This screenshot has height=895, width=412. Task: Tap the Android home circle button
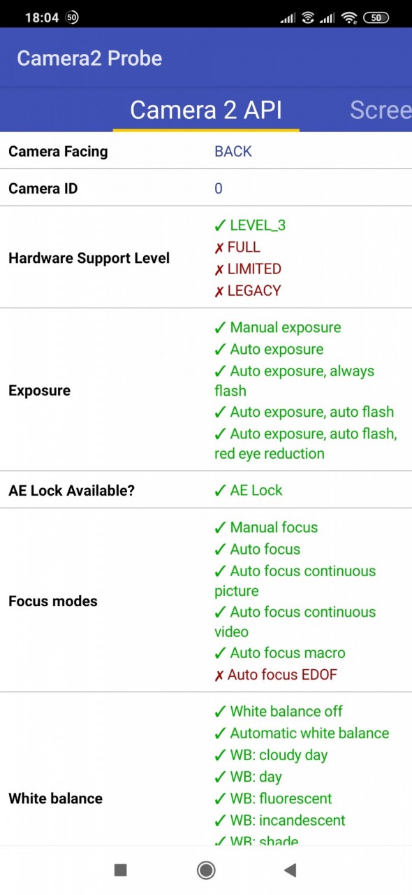[x=206, y=870]
